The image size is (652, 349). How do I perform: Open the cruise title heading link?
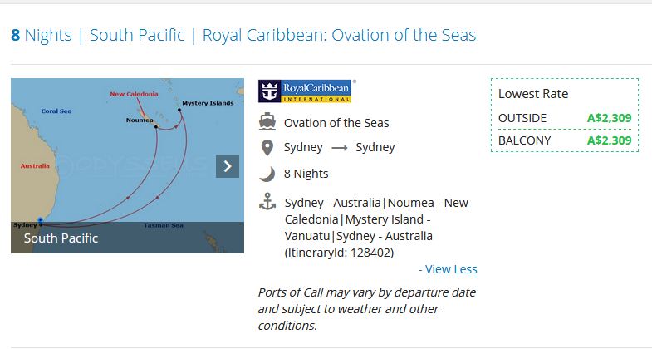(x=243, y=35)
